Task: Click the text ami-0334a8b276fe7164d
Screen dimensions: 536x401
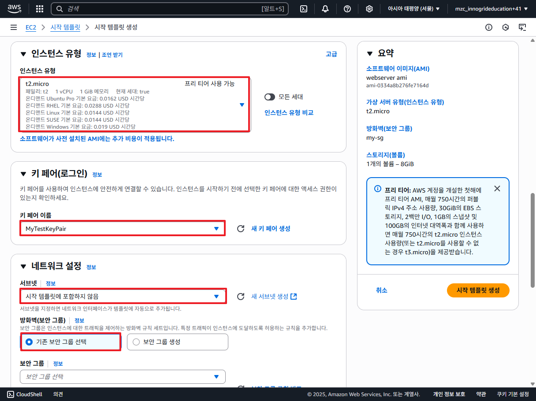Action: 398,85
